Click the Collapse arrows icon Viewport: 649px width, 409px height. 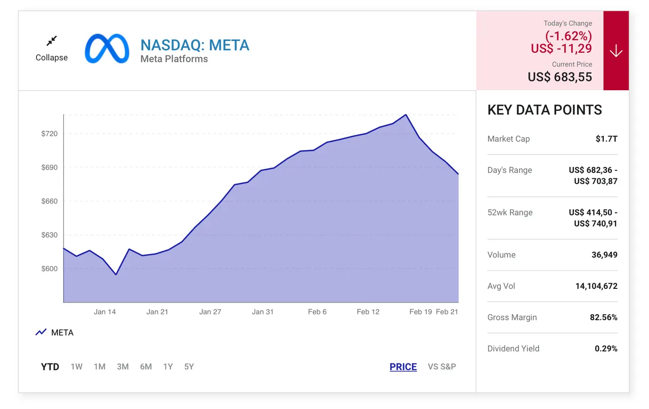(52, 41)
